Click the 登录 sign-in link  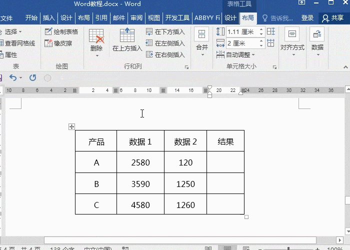click(307, 18)
